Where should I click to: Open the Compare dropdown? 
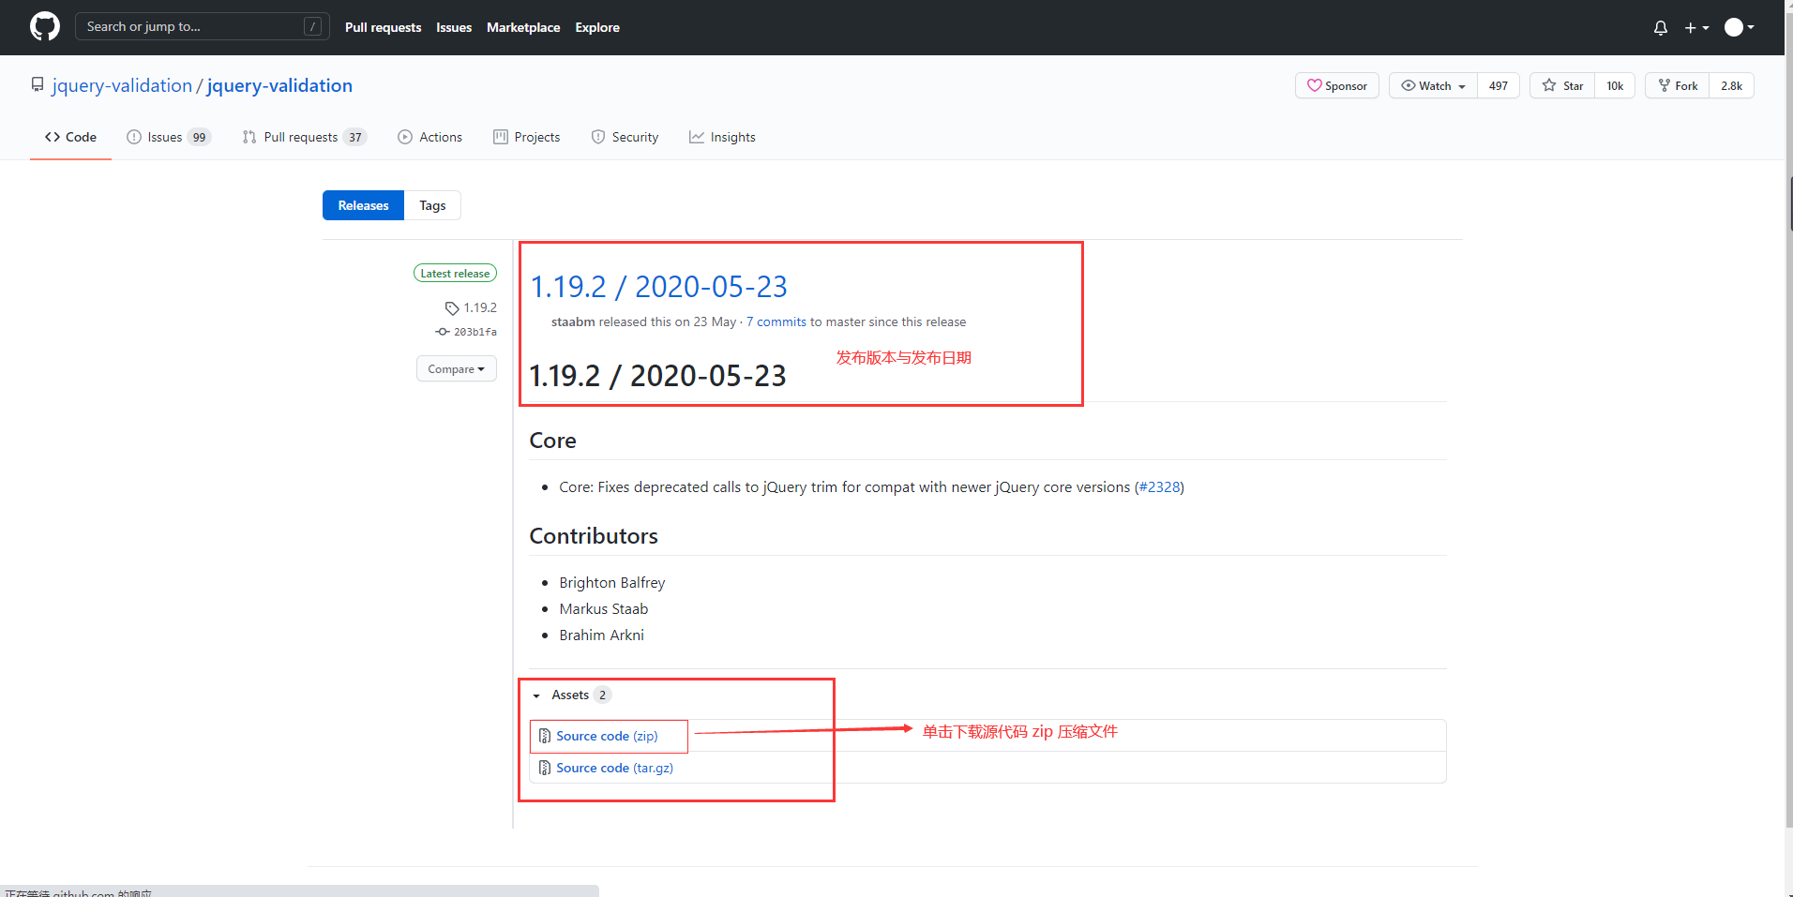pos(456,368)
